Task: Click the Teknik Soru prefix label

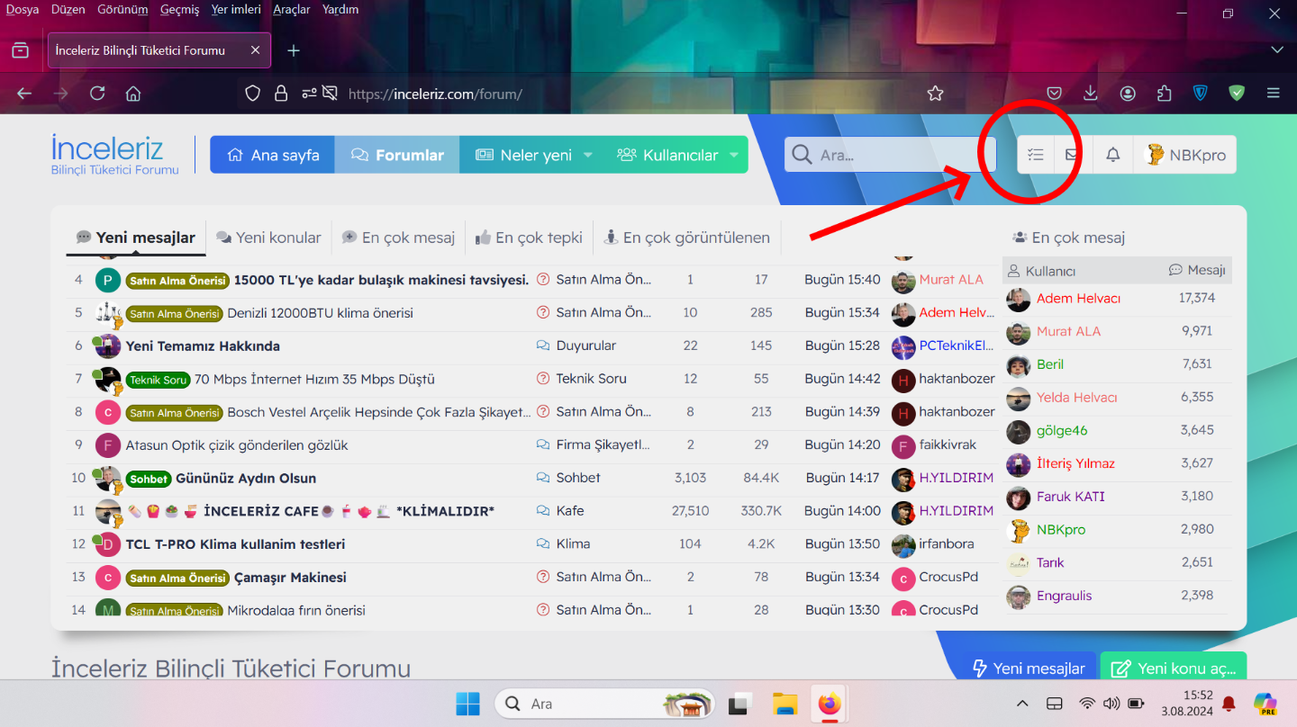Action: [x=159, y=380]
